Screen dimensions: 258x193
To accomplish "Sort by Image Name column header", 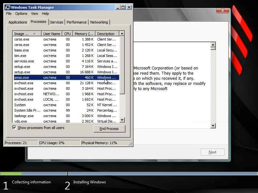I will click(x=27, y=34).
